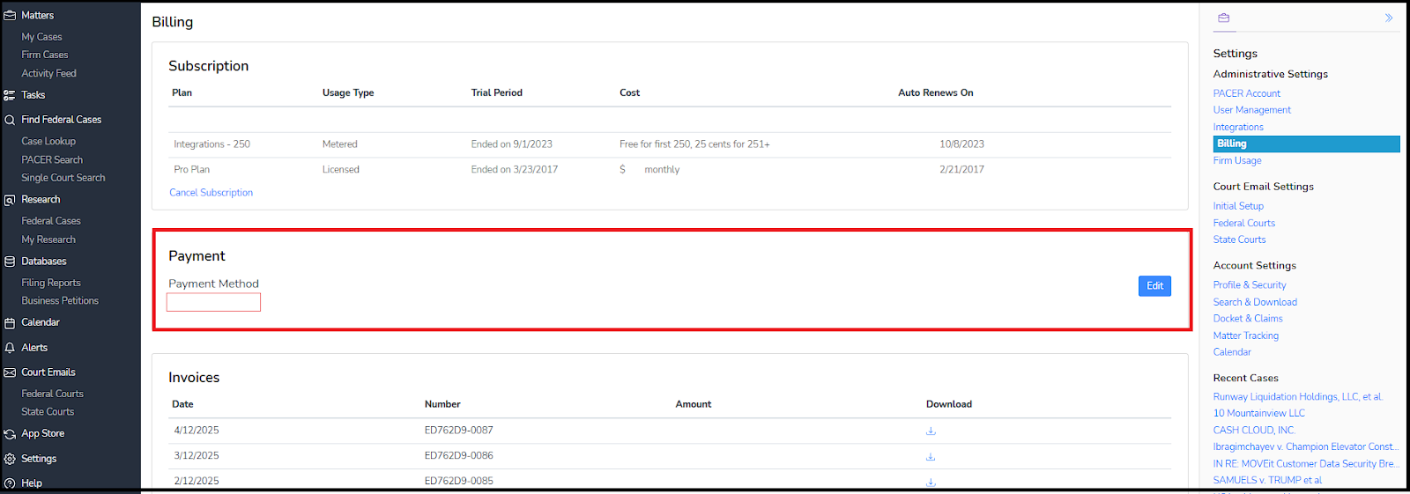Open Federal Courts link in Court Email Settings
Screen dimensions: 1410x494
[x=1243, y=223]
